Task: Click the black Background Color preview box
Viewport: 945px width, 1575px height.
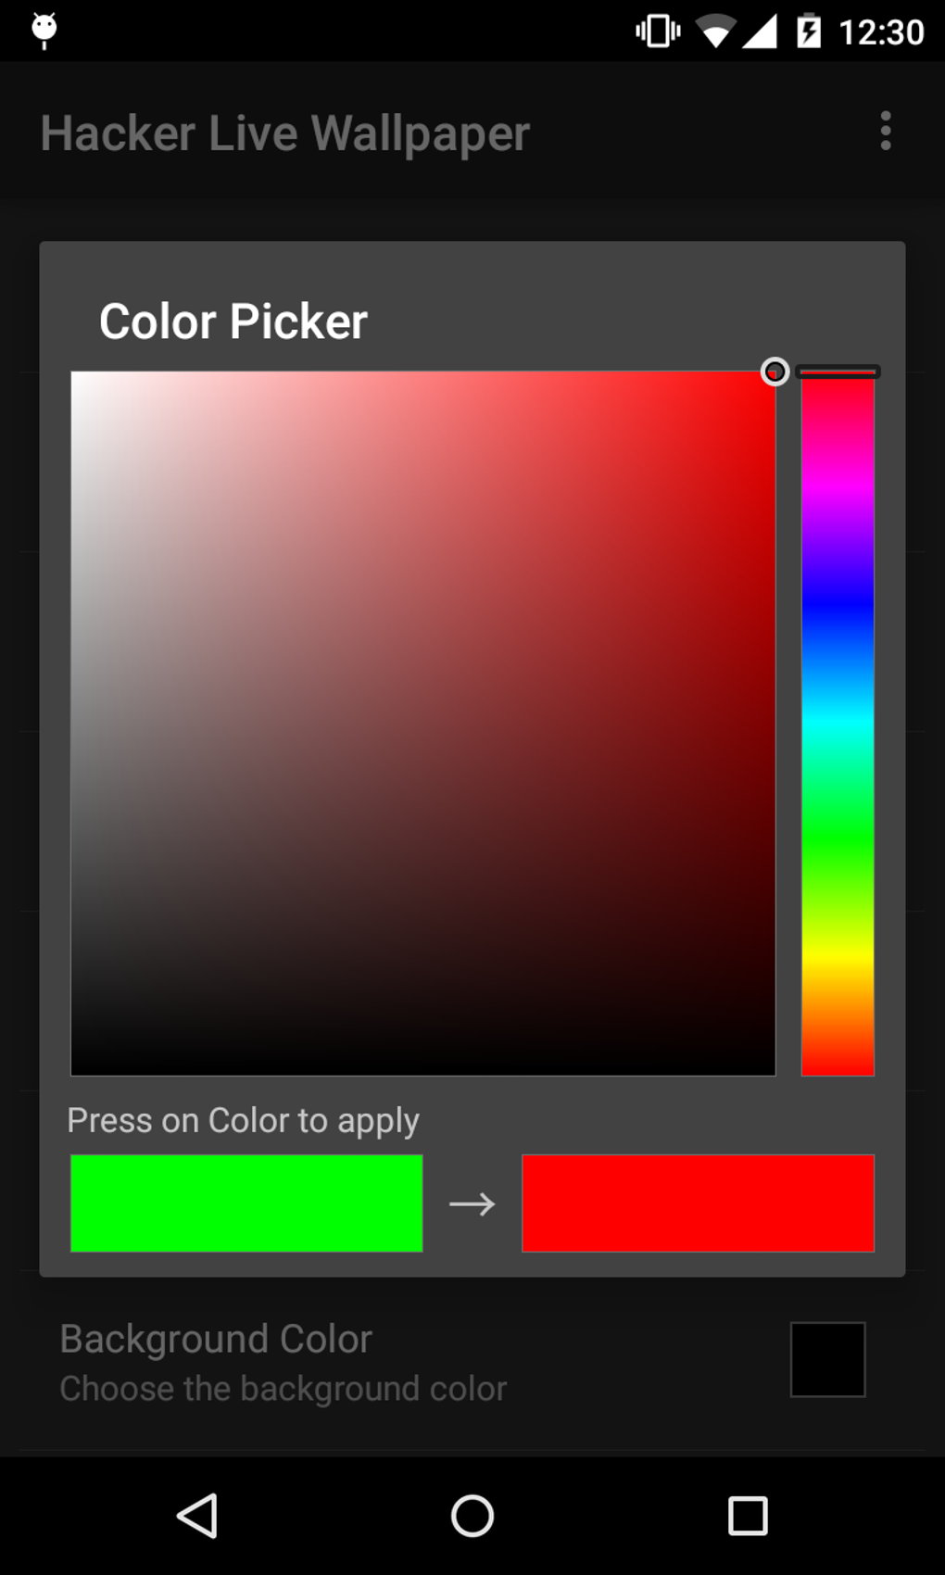Action: 827,1359
